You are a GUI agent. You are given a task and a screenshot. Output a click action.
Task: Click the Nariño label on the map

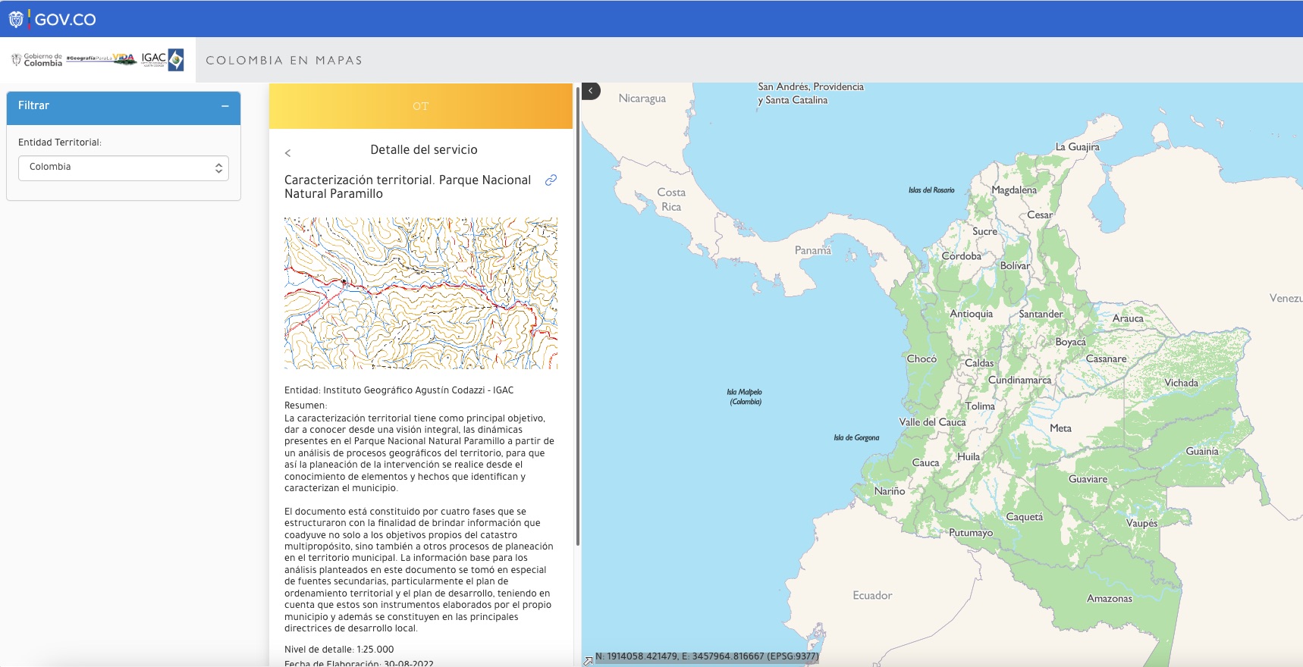[x=889, y=491]
